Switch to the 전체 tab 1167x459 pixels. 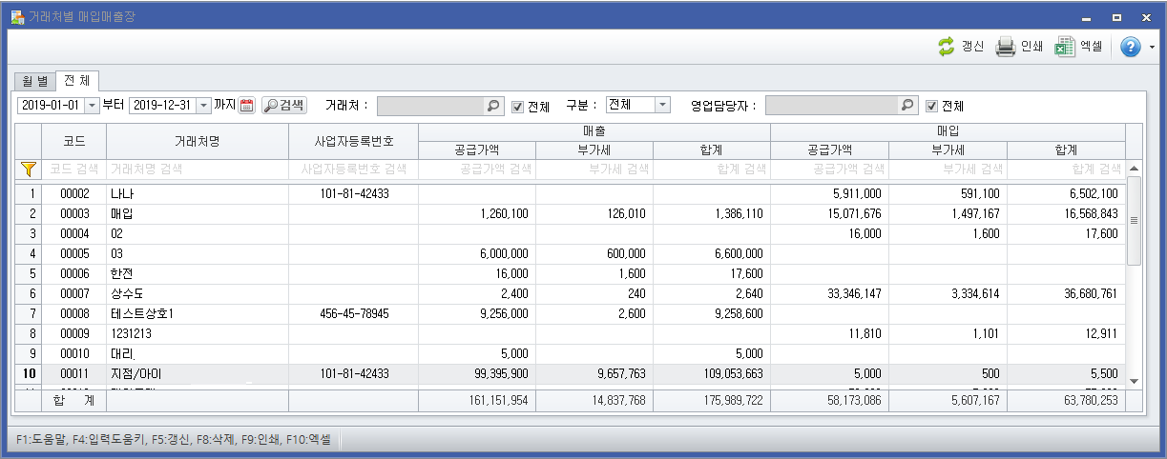(78, 81)
